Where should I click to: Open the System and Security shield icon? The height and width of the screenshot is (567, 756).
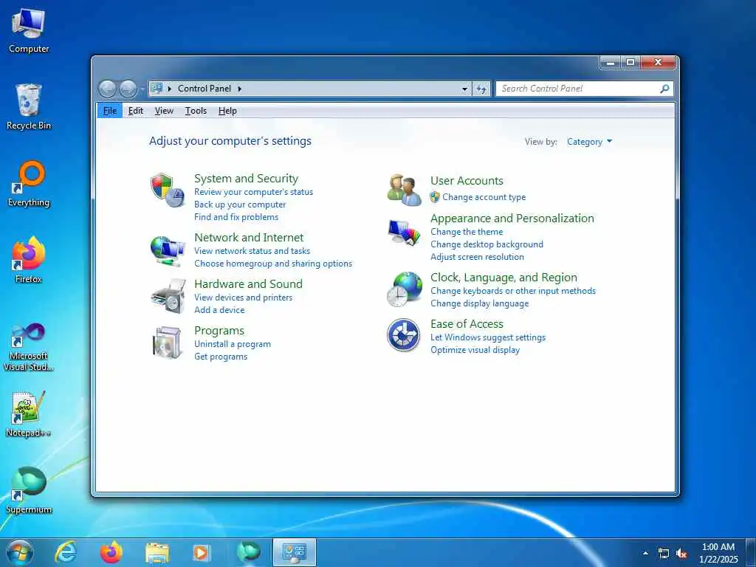pyautogui.click(x=168, y=190)
